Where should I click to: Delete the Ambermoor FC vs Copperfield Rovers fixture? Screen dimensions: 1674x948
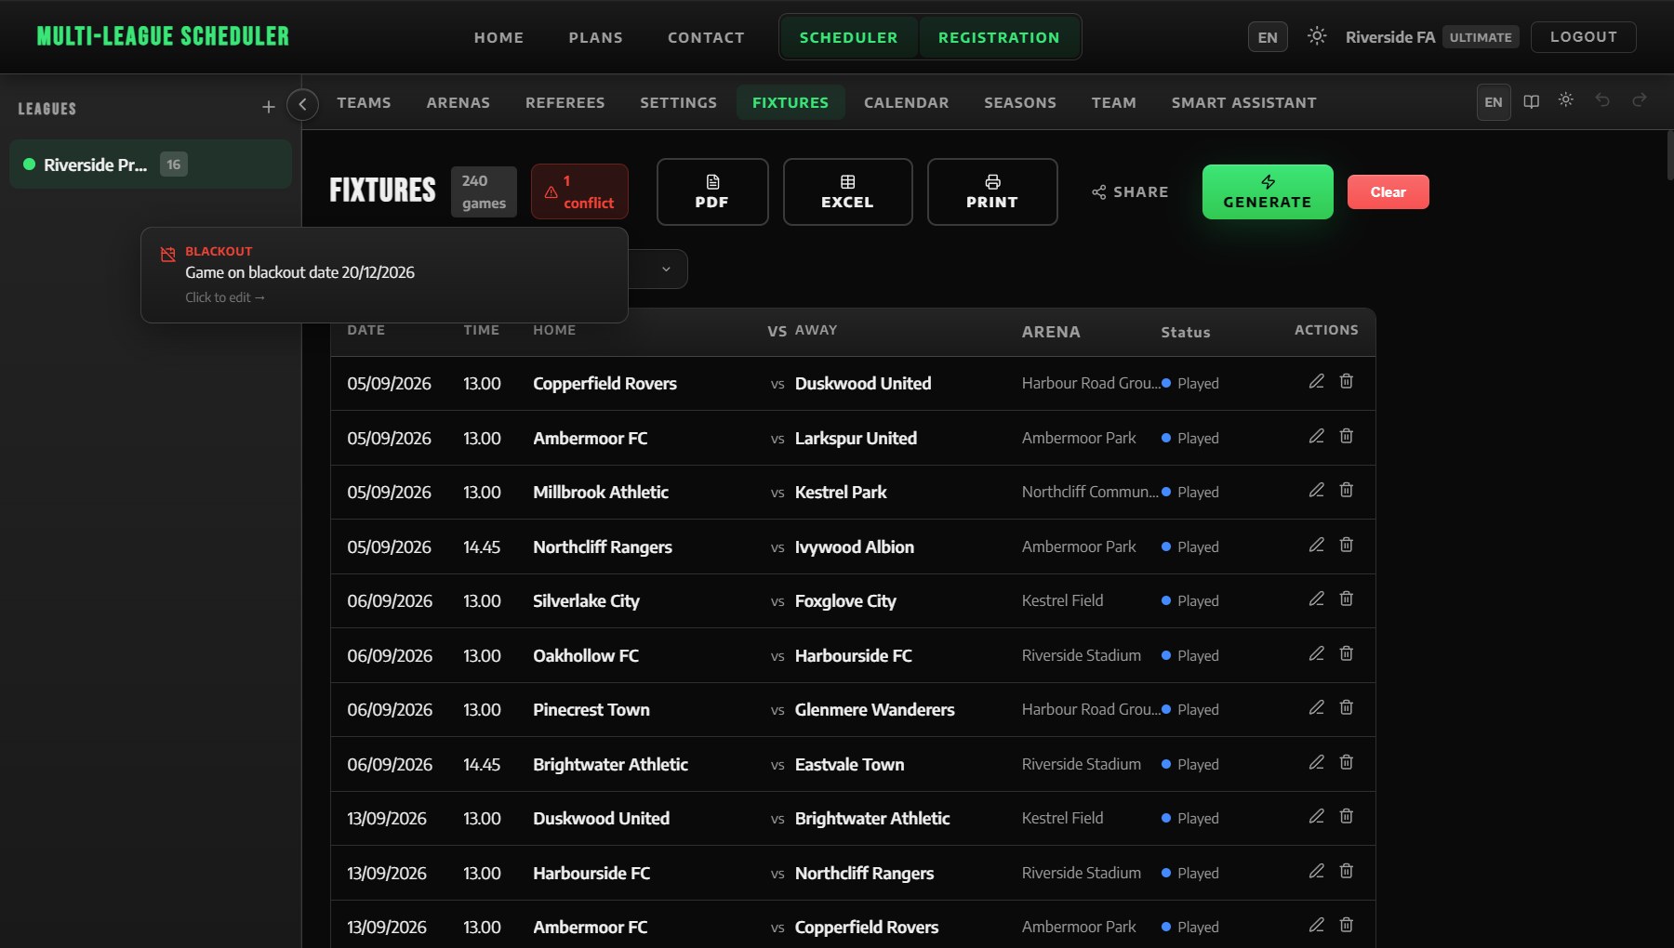(1346, 926)
